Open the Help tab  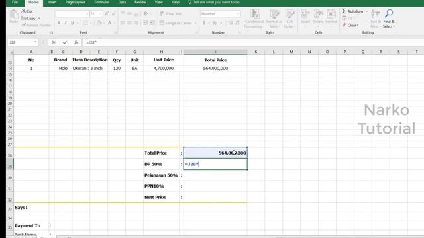click(175, 2)
